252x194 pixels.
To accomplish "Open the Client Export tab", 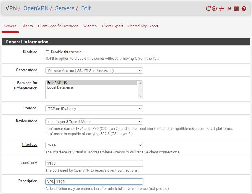I will coord(112,26).
